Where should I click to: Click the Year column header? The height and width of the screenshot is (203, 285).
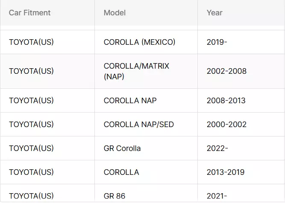(x=214, y=13)
